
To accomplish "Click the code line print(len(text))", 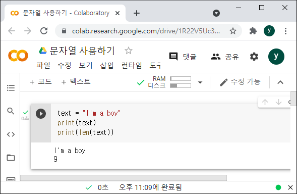I will [85, 132].
